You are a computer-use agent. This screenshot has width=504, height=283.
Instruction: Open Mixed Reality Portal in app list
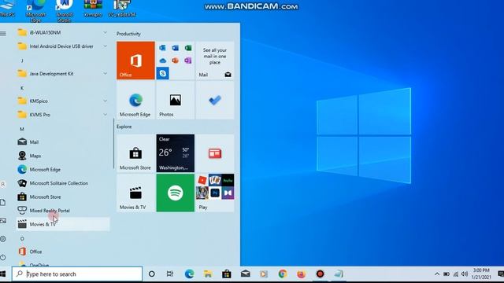63,211
